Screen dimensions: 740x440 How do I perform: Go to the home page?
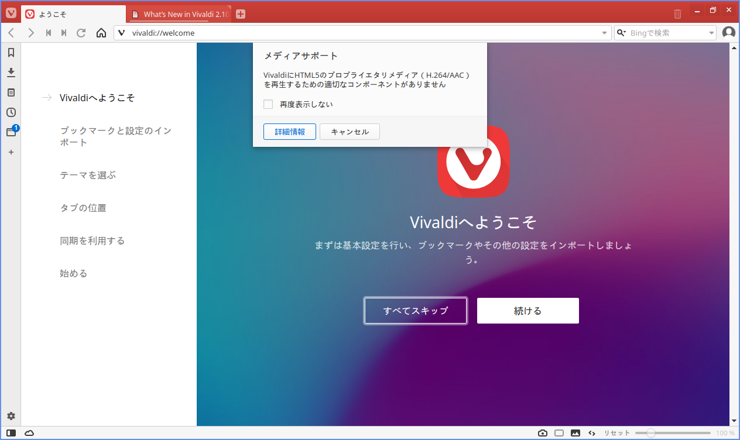click(101, 33)
